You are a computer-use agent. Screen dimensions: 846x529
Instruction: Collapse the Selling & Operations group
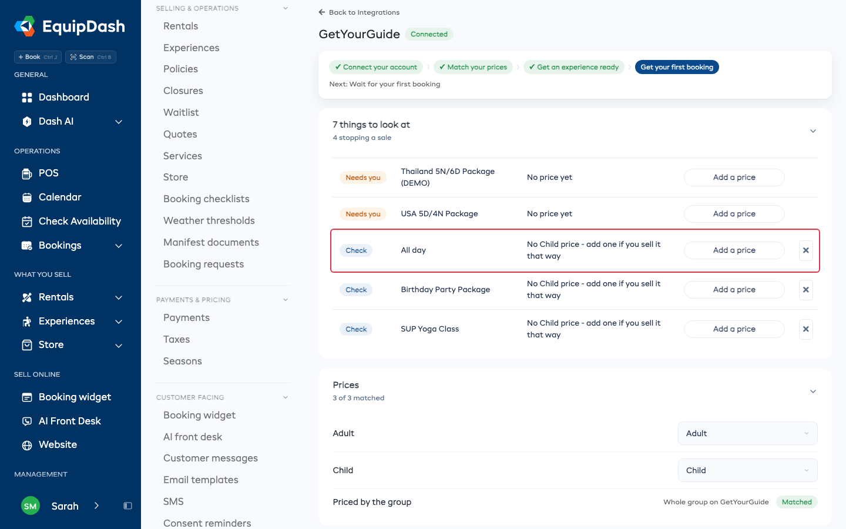[286, 8]
